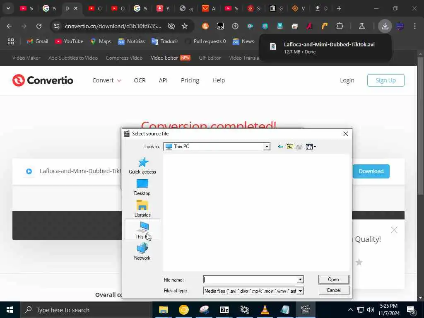Click the blue Download button on Convertio
Viewport: 424px width, 318px height.
(x=371, y=171)
